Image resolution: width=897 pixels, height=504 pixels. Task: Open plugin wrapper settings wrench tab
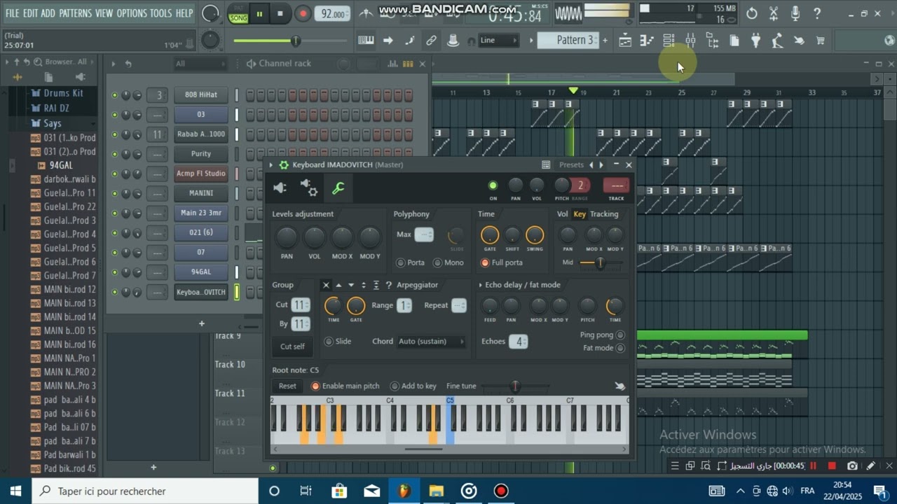click(338, 188)
